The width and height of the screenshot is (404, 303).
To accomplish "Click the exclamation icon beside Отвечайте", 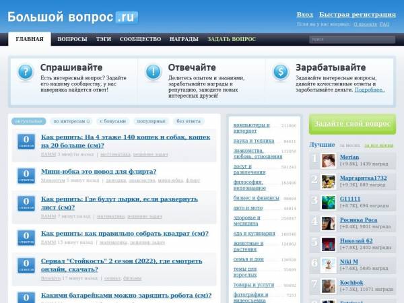I will [x=153, y=72].
